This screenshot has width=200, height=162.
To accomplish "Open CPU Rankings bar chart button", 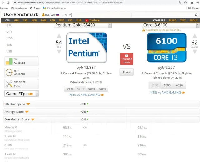I will pos(22,61).
